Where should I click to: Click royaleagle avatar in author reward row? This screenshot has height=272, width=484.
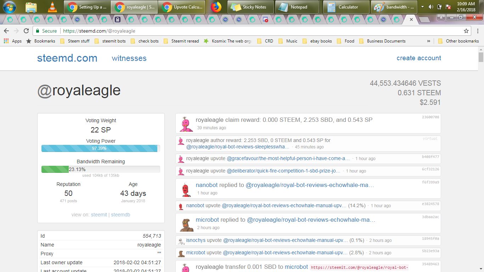181,141
